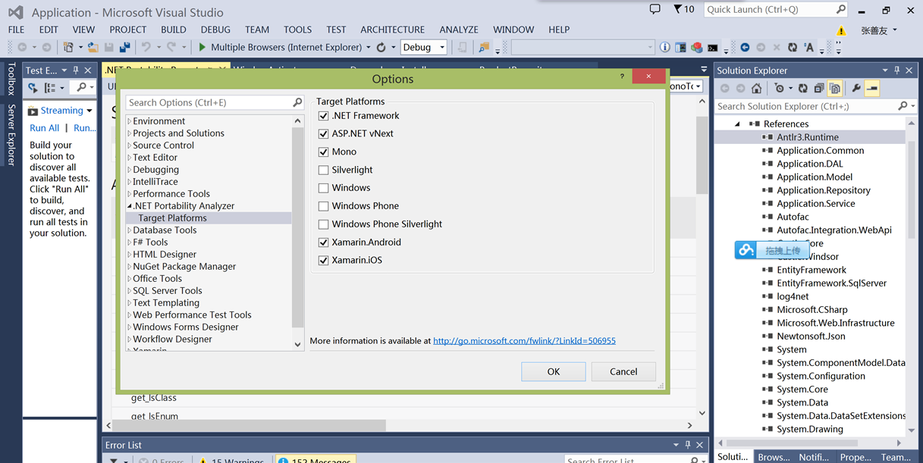This screenshot has width=923, height=463.
Task: Expand the Text Editor options node
Action: click(130, 158)
